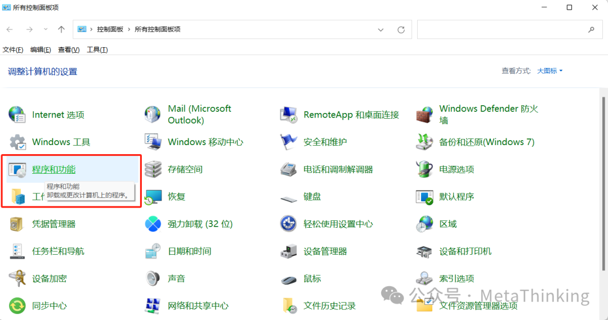Image resolution: width=608 pixels, height=320 pixels.
Task: Open the 键盘 keyboard icon
Action: click(x=288, y=199)
